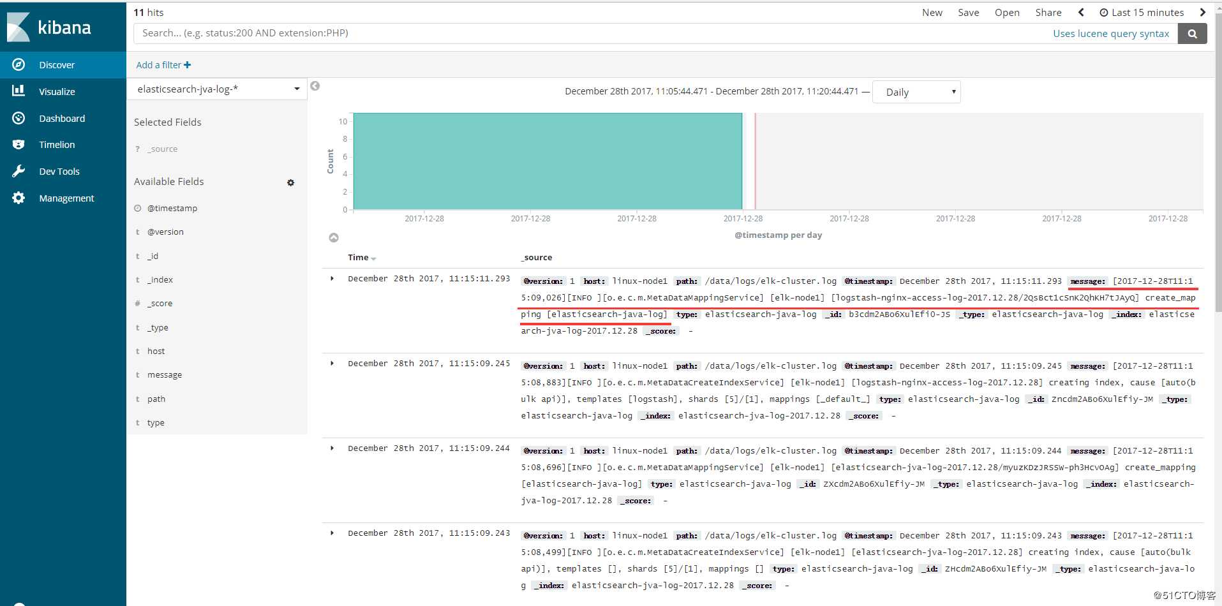Open Visualize bar chart icon
This screenshot has height=606, width=1222.
pyautogui.click(x=19, y=91)
